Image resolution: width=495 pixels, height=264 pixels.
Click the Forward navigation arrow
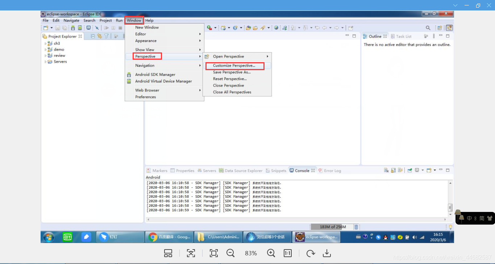tap(336, 28)
